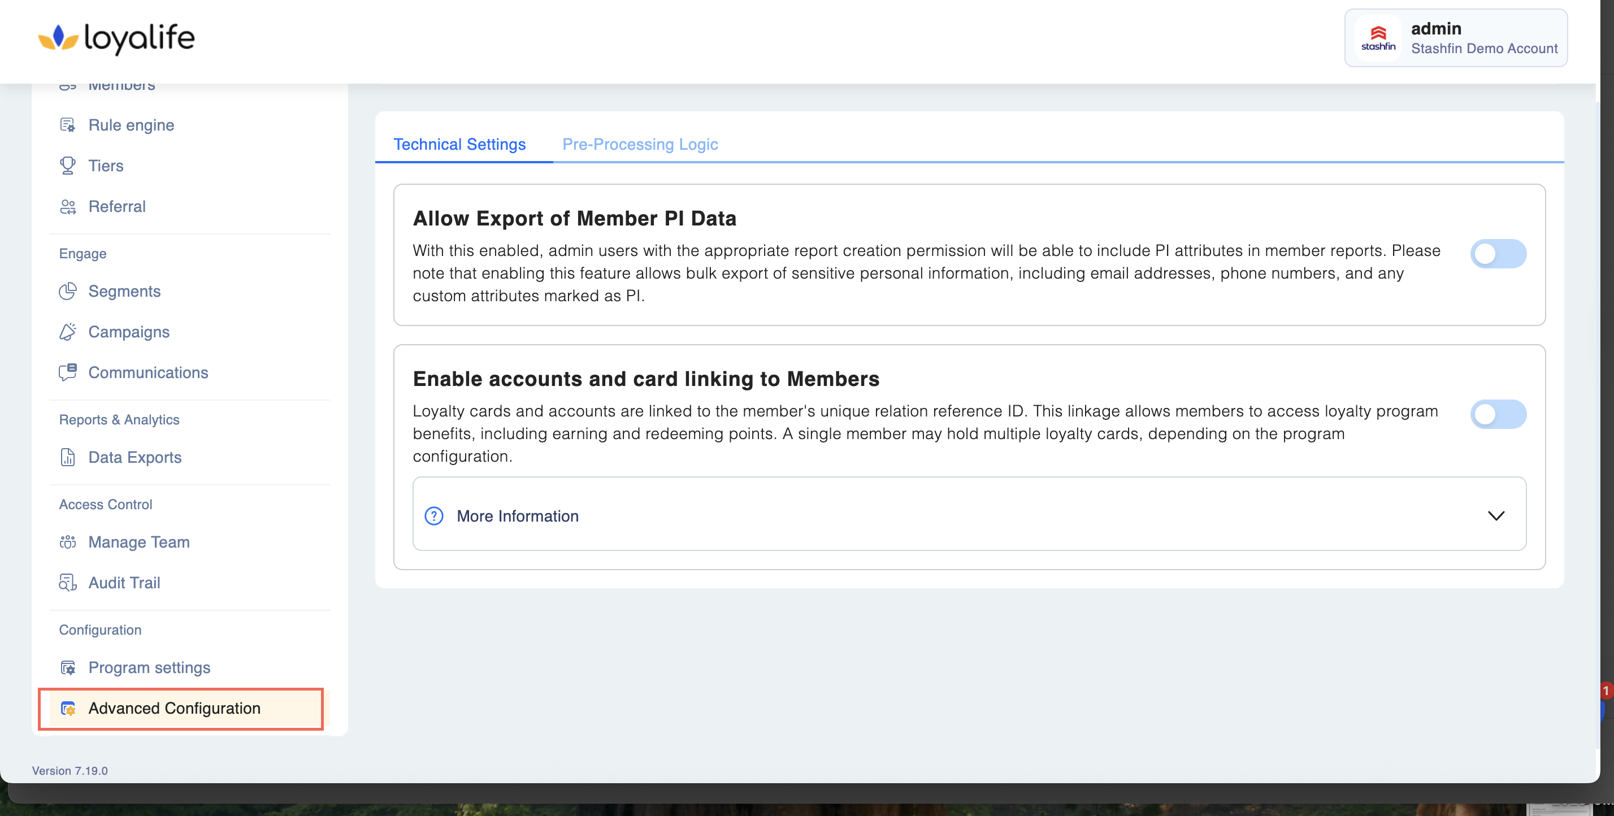Open the admin Stashfin account switcher
This screenshot has width=1614, height=816.
point(1455,38)
